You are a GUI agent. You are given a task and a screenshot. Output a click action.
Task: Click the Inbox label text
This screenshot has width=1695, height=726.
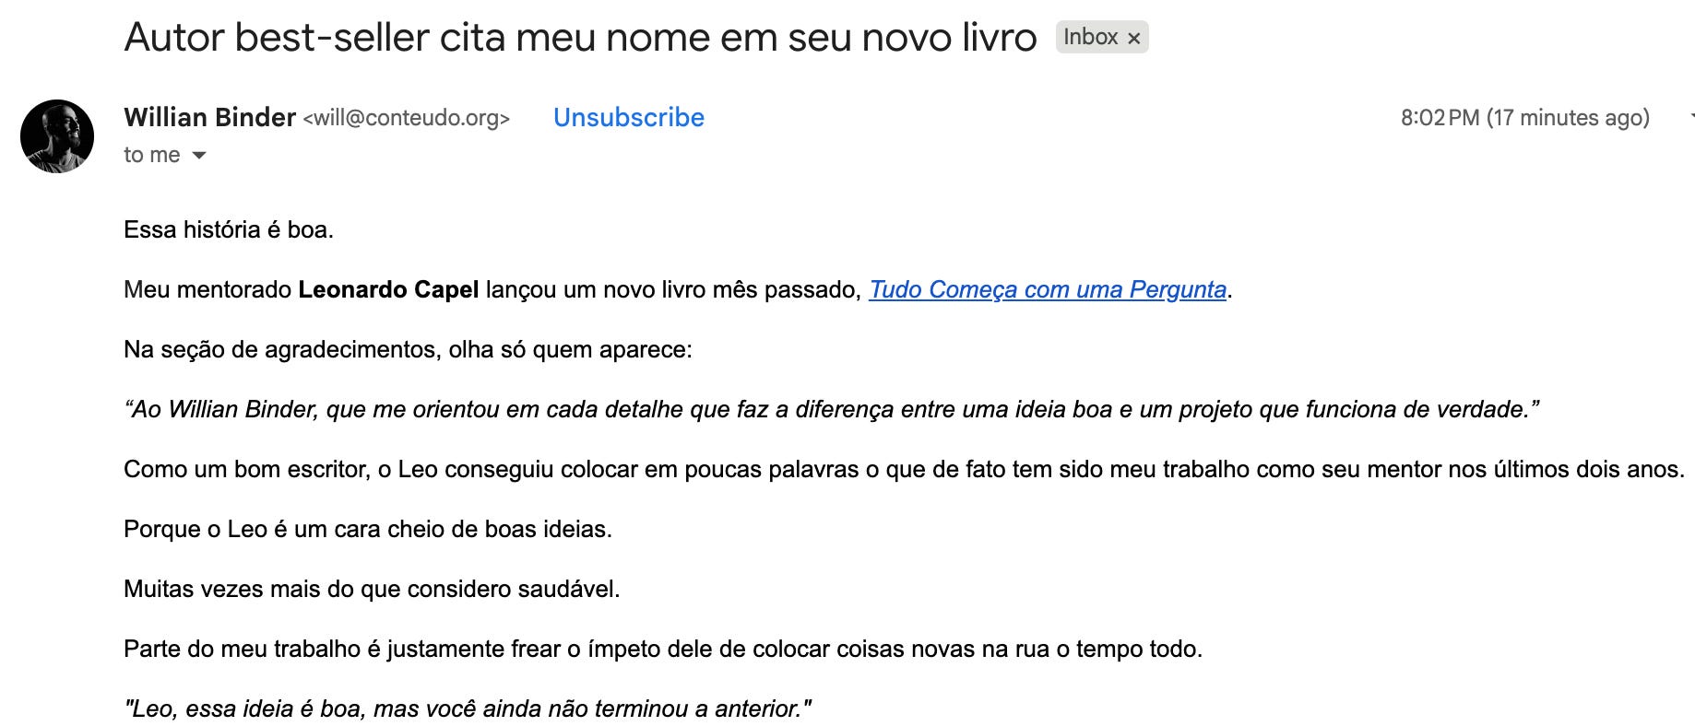[1090, 37]
